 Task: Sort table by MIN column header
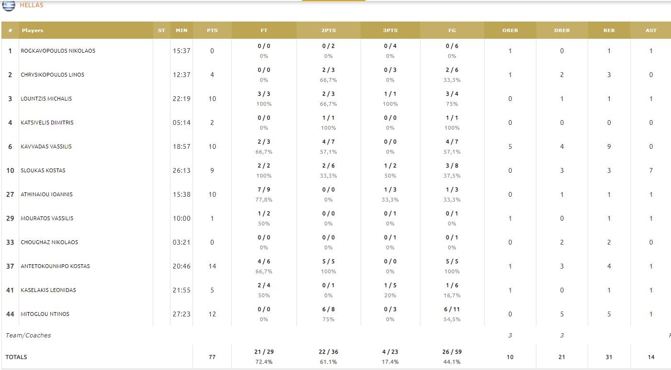182,30
